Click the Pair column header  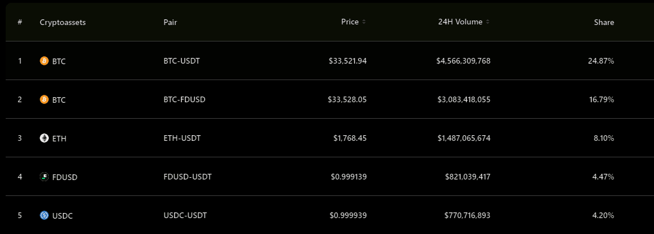pyautogui.click(x=170, y=22)
